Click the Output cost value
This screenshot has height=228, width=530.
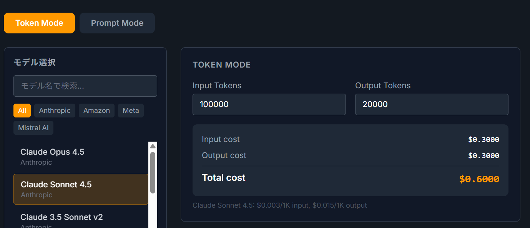pyautogui.click(x=483, y=155)
